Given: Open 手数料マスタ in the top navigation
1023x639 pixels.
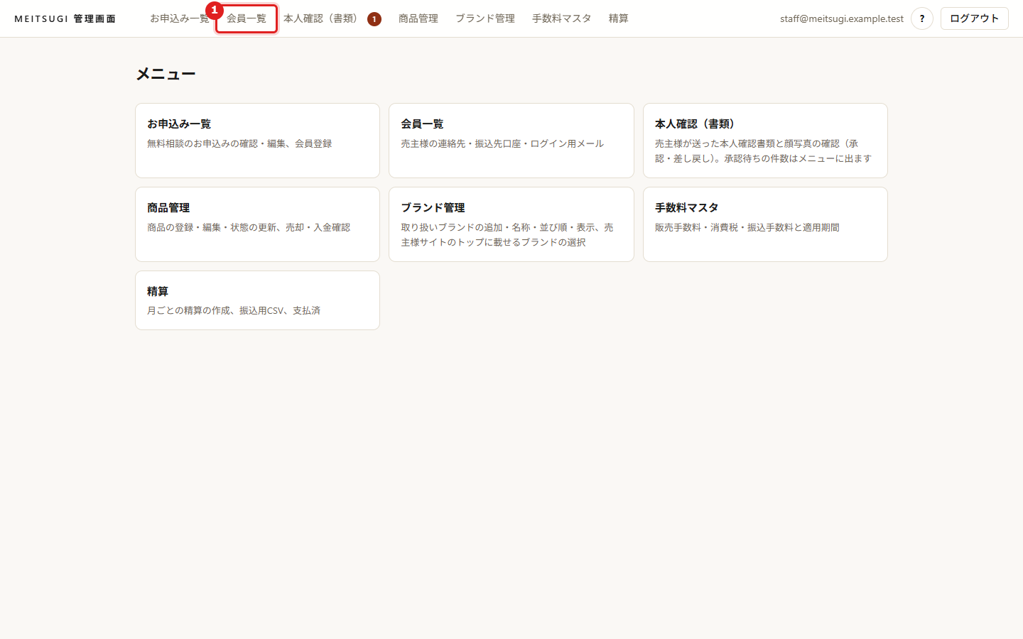Looking at the screenshot, I should tap(562, 18).
